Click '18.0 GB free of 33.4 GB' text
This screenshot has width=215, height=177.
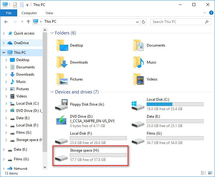pyautogui.click(x=165, y=109)
